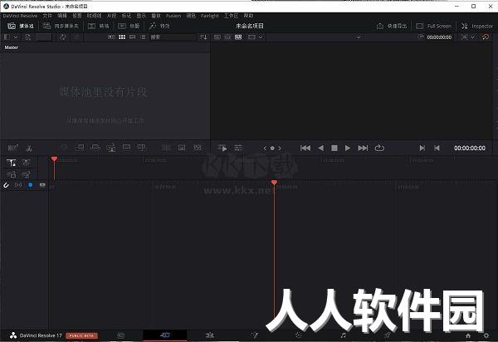Select the Split Clip scissors tool
The image size is (498, 342).
tap(29, 148)
